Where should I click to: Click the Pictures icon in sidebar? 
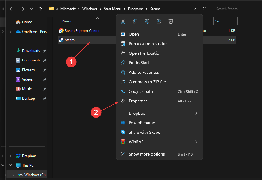(18, 70)
